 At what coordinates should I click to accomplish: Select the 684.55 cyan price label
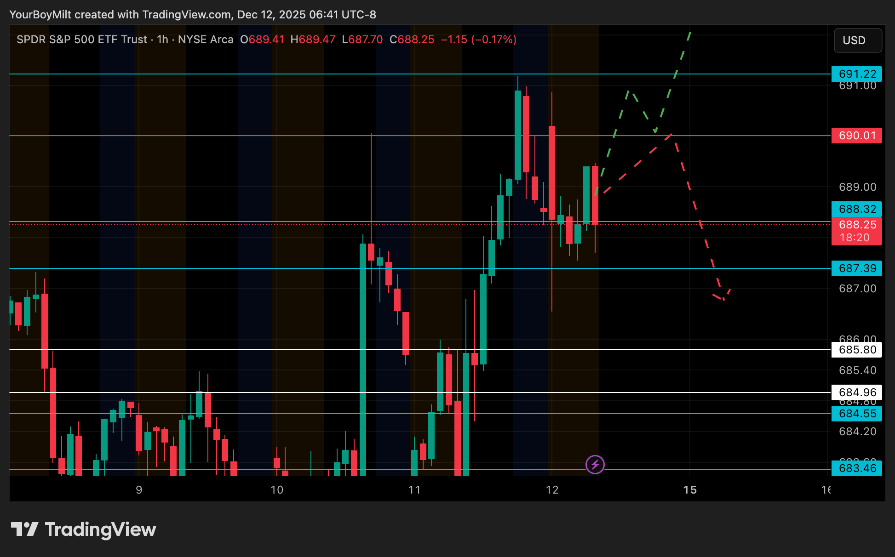[x=856, y=414]
